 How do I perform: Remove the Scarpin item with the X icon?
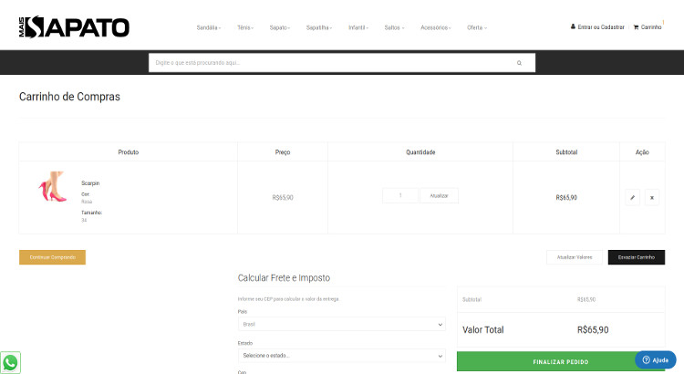point(652,197)
